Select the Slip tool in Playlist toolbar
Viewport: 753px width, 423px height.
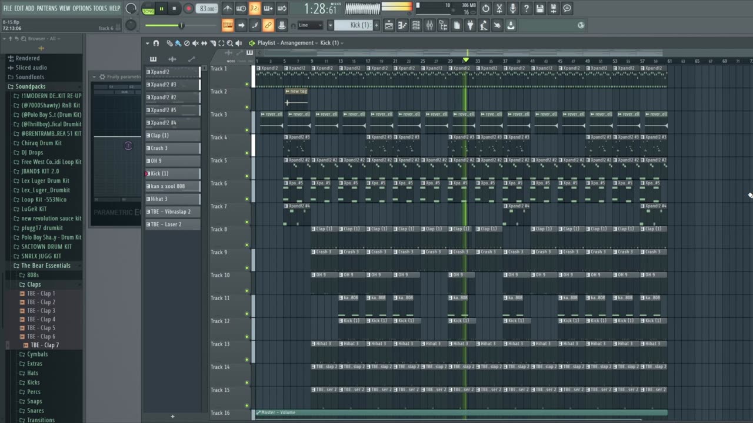[204, 43]
